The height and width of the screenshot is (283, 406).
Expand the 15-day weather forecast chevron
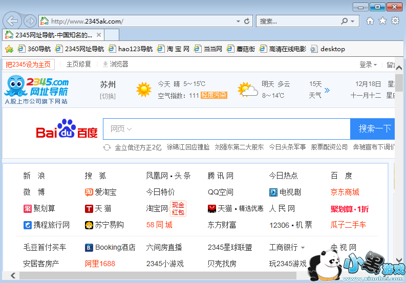tap(327, 91)
